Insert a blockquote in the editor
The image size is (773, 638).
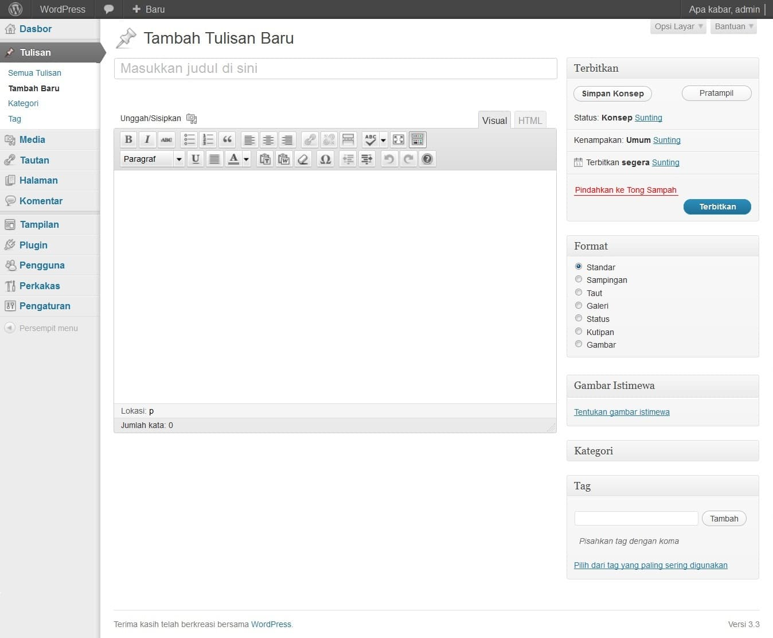click(227, 139)
